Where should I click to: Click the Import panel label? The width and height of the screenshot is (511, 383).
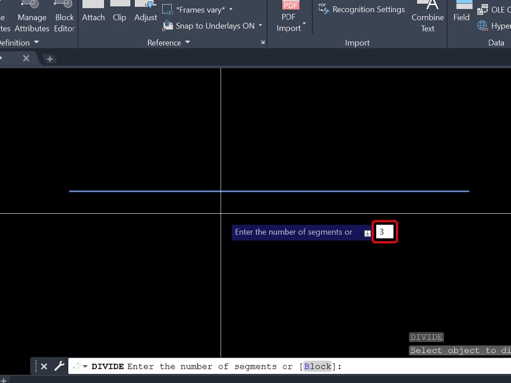coord(357,43)
